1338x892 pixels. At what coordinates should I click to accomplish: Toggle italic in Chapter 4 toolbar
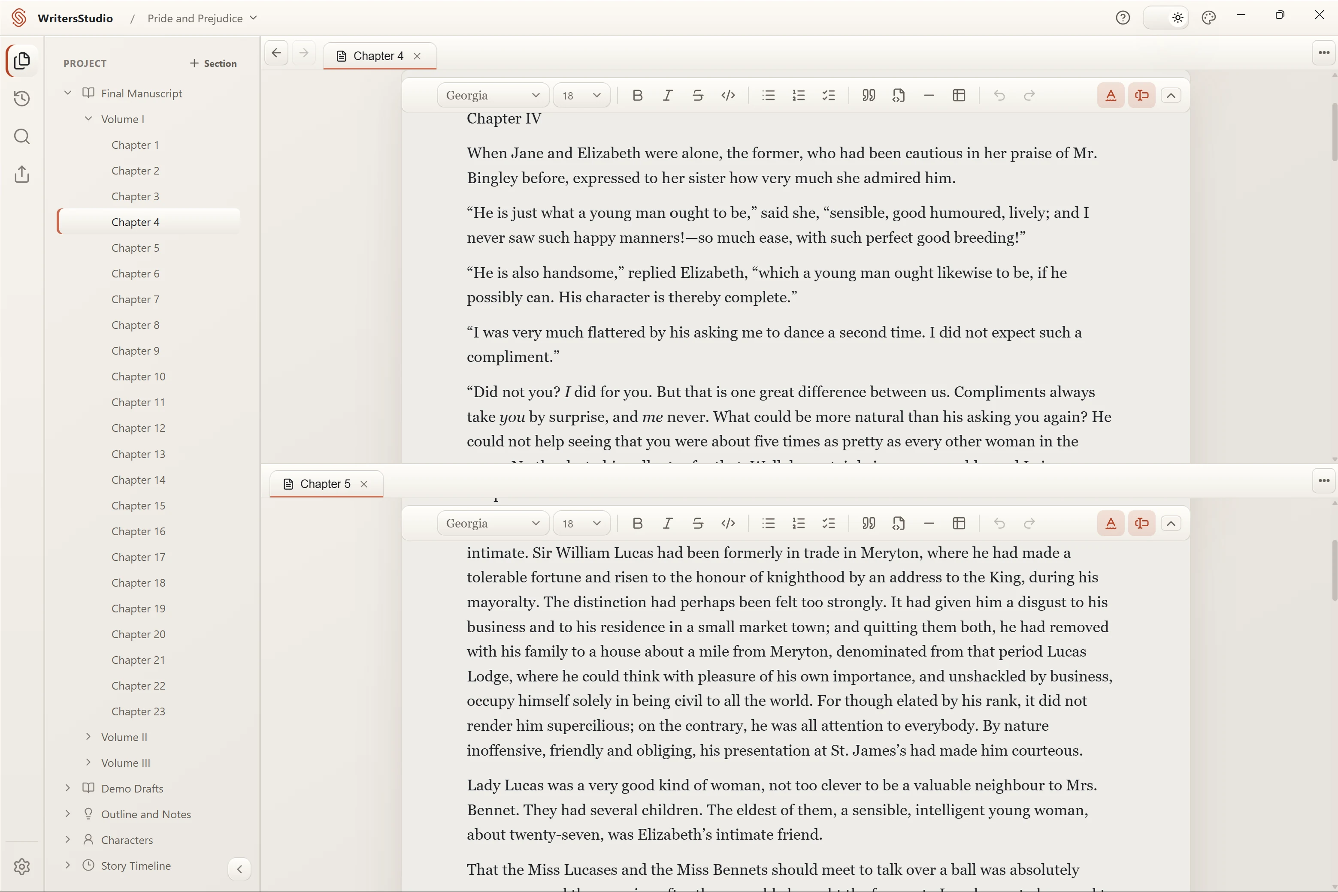point(668,96)
